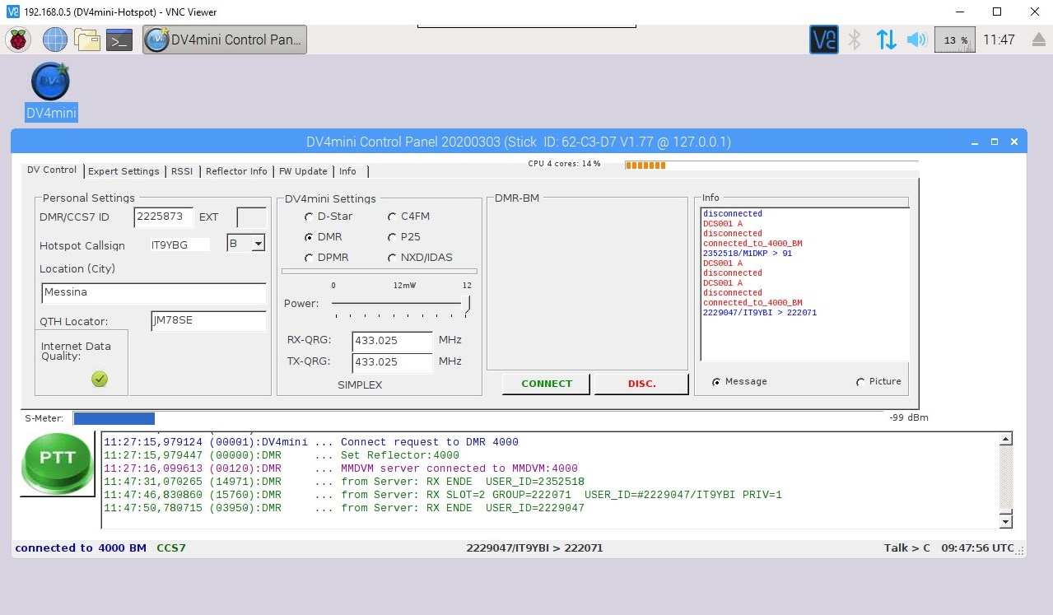Select the DV4mini Control Panel taskbar button

225,40
